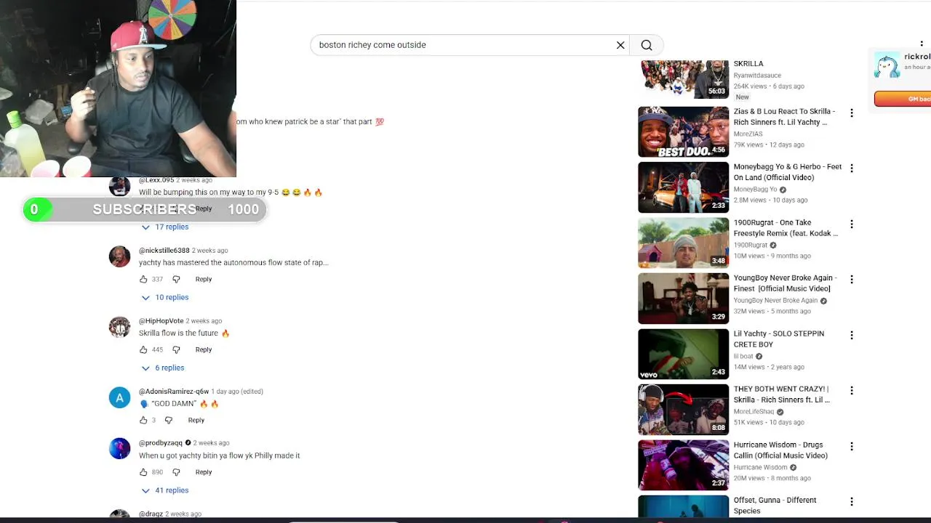Open @AdonisRamirez-q6w letter A avatar
Screen dimensions: 931x523
(x=119, y=397)
